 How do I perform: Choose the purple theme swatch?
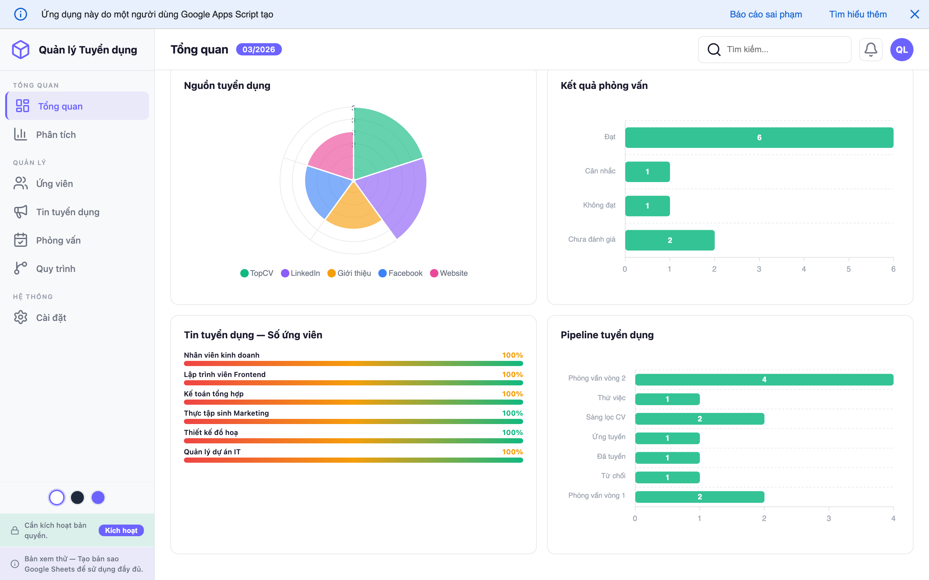point(98,498)
